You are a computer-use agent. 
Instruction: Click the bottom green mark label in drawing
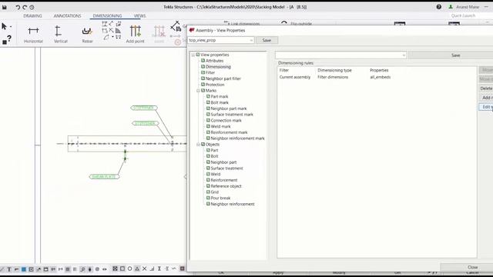(105, 177)
